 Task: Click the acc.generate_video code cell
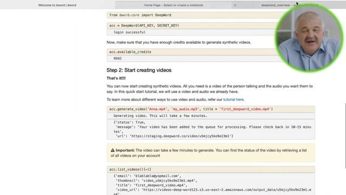click(211, 109)
